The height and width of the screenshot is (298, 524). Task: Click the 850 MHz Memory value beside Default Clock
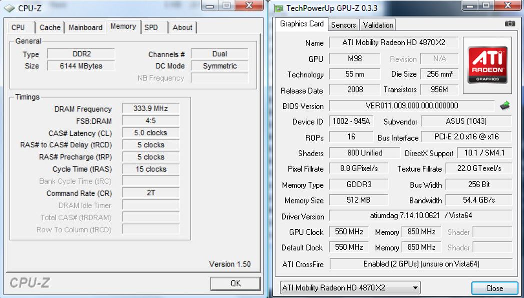(x=421, y=247)
